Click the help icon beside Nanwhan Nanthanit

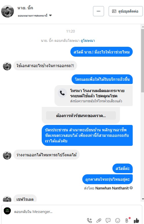point(131,188)
